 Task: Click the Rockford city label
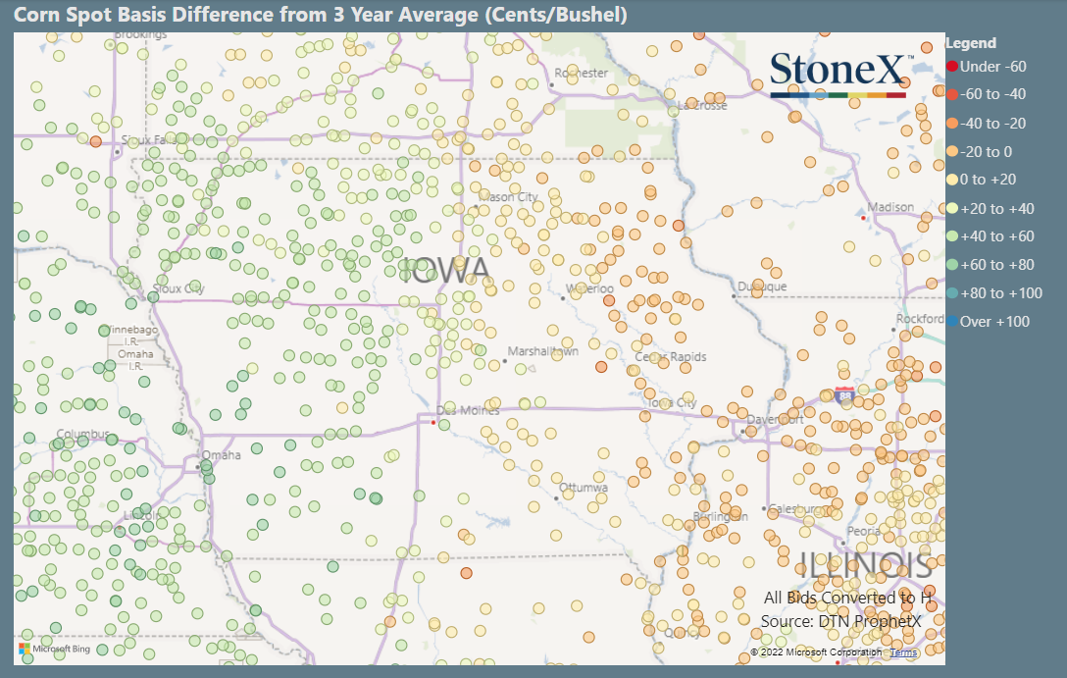pos(919,319)
